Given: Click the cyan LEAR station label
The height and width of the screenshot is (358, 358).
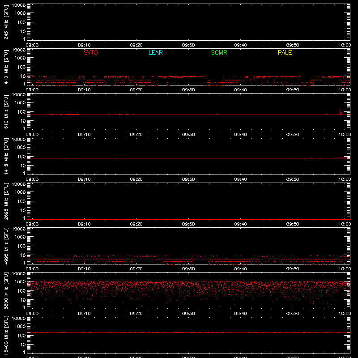Looking at the screenshot, I should point(155,52).
